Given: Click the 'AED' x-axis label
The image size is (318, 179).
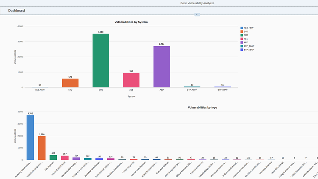Looking at the screenshot, I should pyautogui.click(x=162, y=89).
